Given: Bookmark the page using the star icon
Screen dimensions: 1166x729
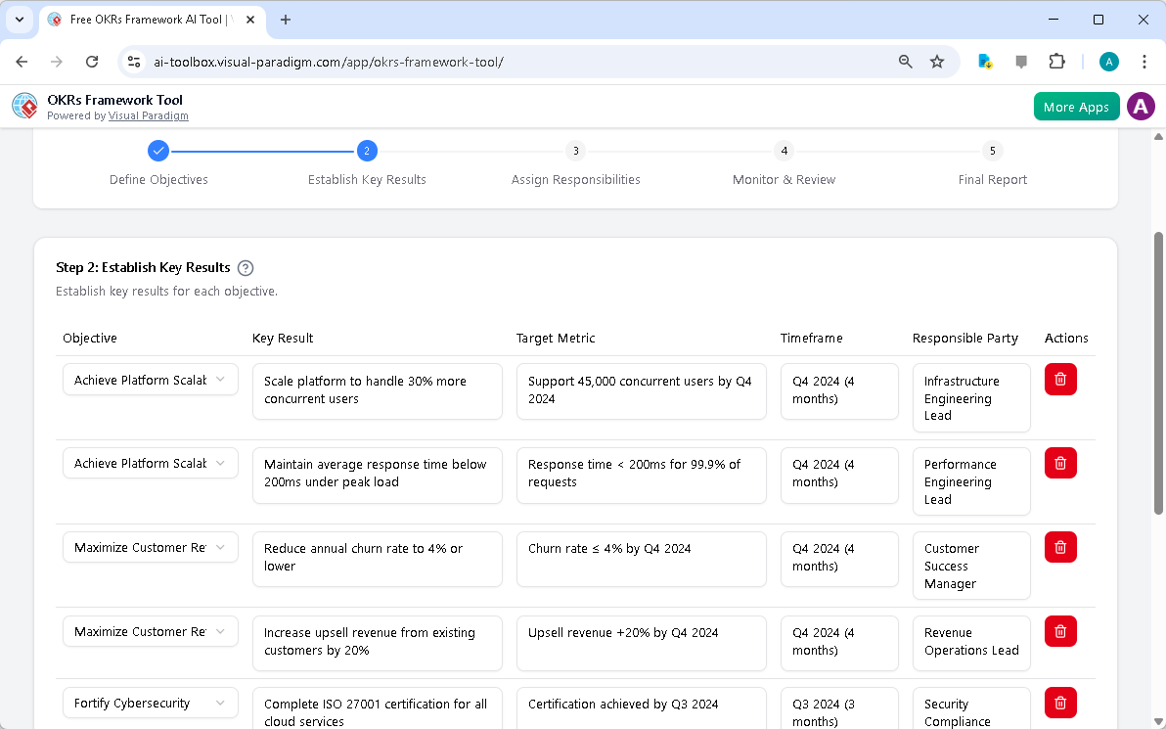Looking at the screenshot, I should pos(937,61).
